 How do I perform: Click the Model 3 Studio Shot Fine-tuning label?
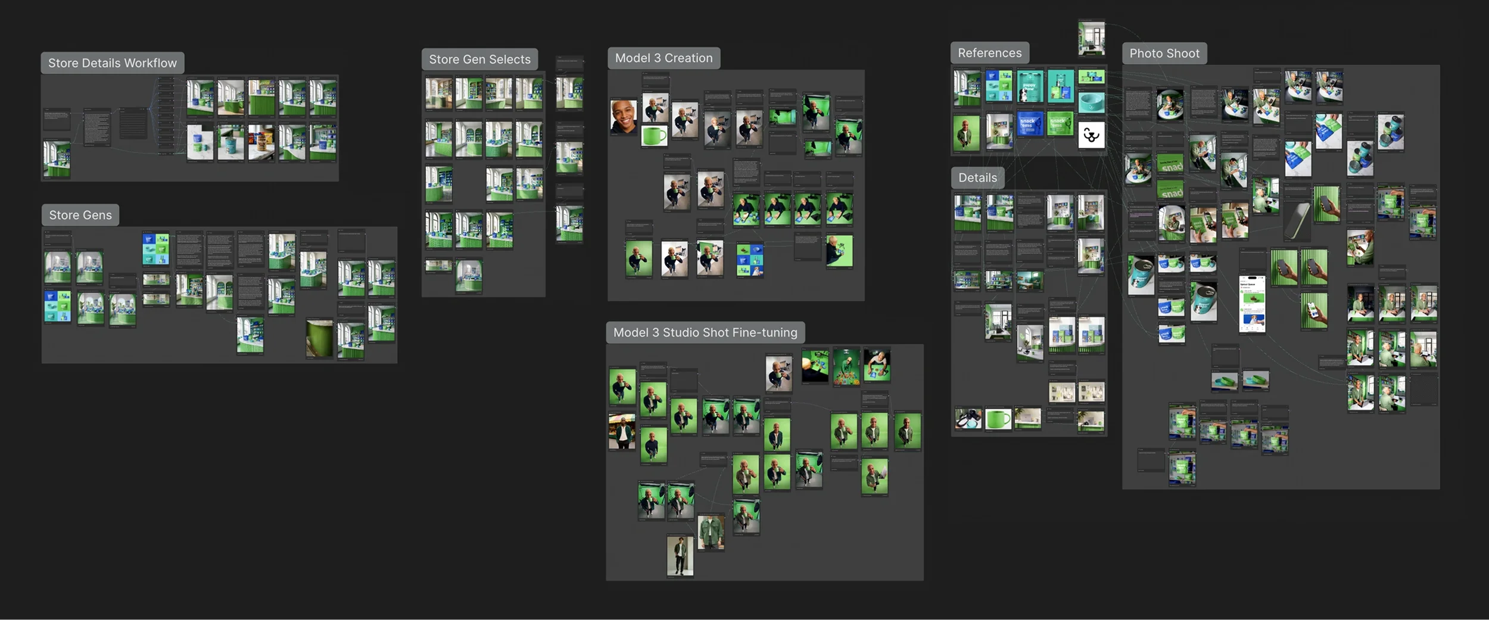pos(705,333)
